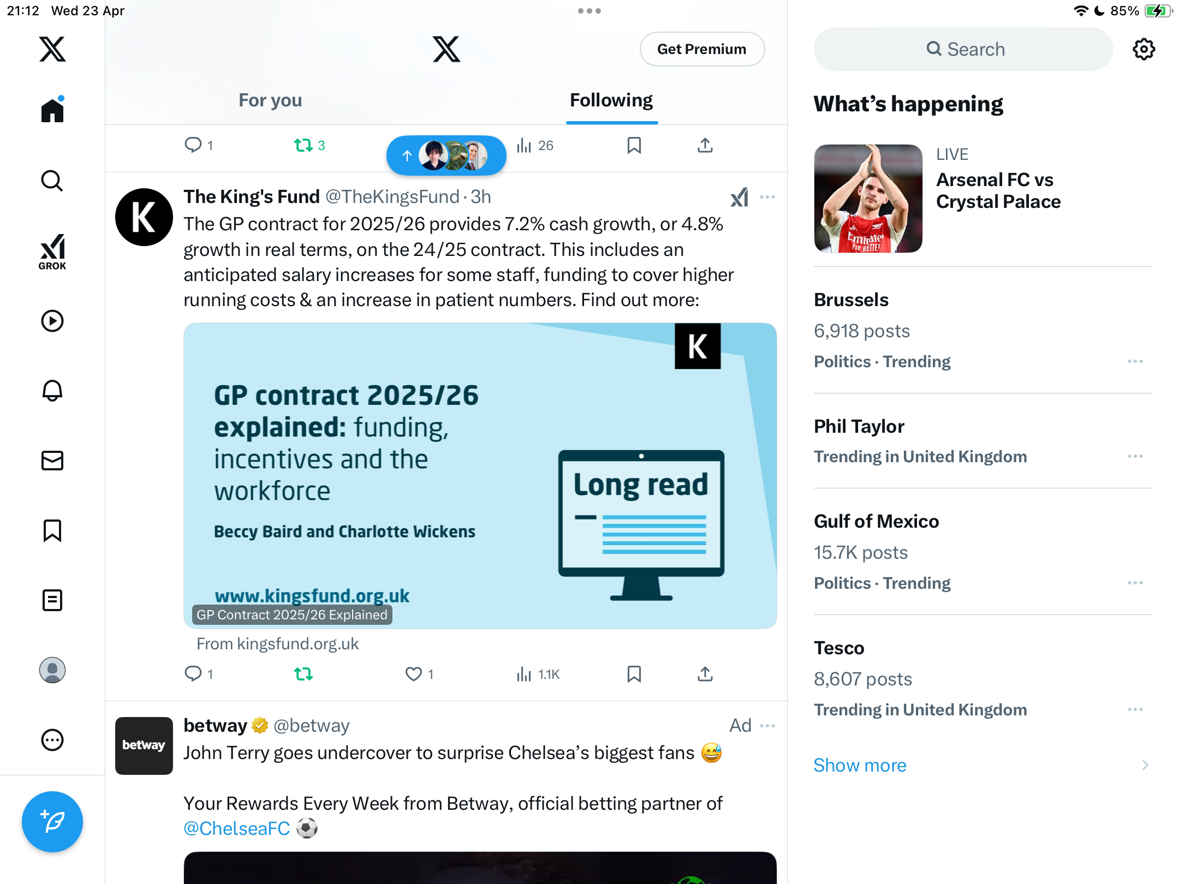
Task: Click the Search field
Action: click(x=963, y=49)
